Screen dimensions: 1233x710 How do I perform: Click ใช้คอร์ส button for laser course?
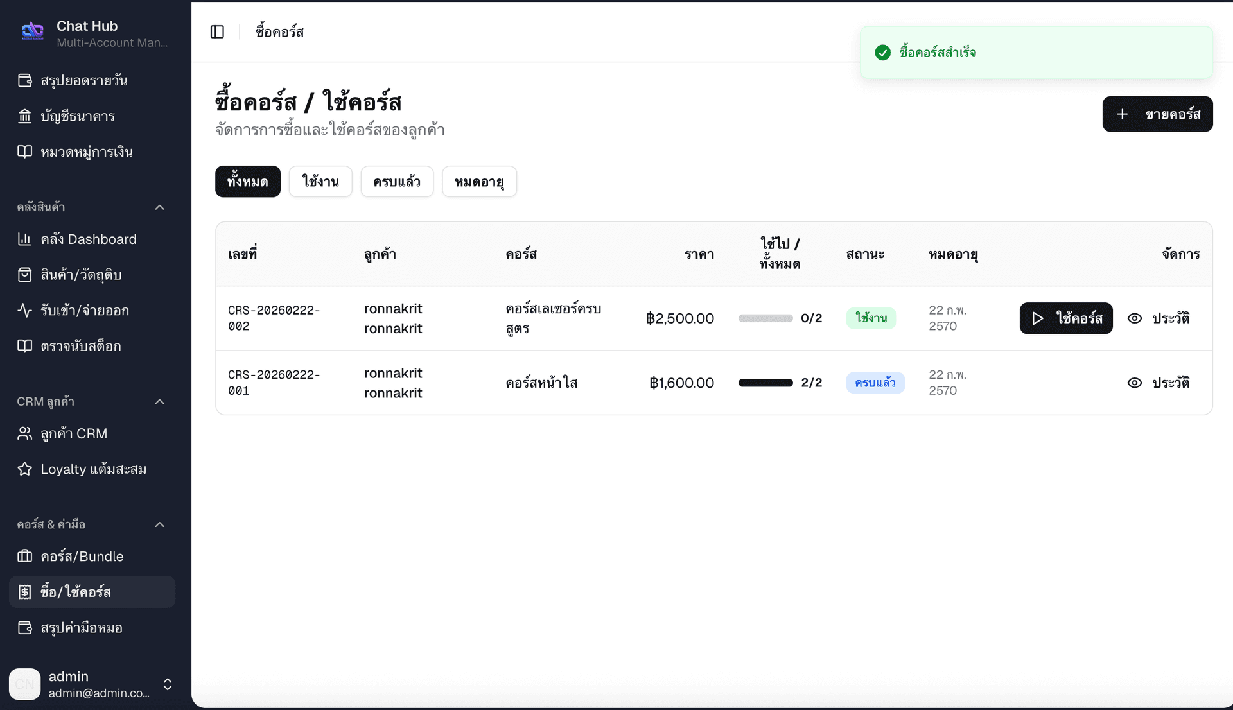click(x=1065, y=318)
